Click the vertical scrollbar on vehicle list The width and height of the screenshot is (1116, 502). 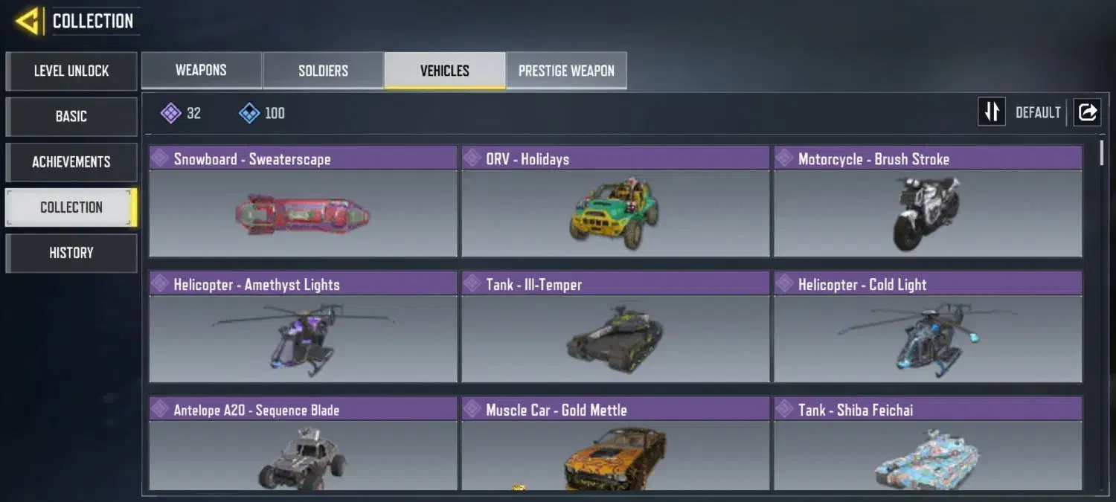(1102, 152)
